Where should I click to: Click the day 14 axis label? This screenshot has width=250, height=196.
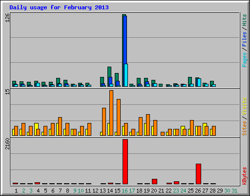[x=110, y=191]
